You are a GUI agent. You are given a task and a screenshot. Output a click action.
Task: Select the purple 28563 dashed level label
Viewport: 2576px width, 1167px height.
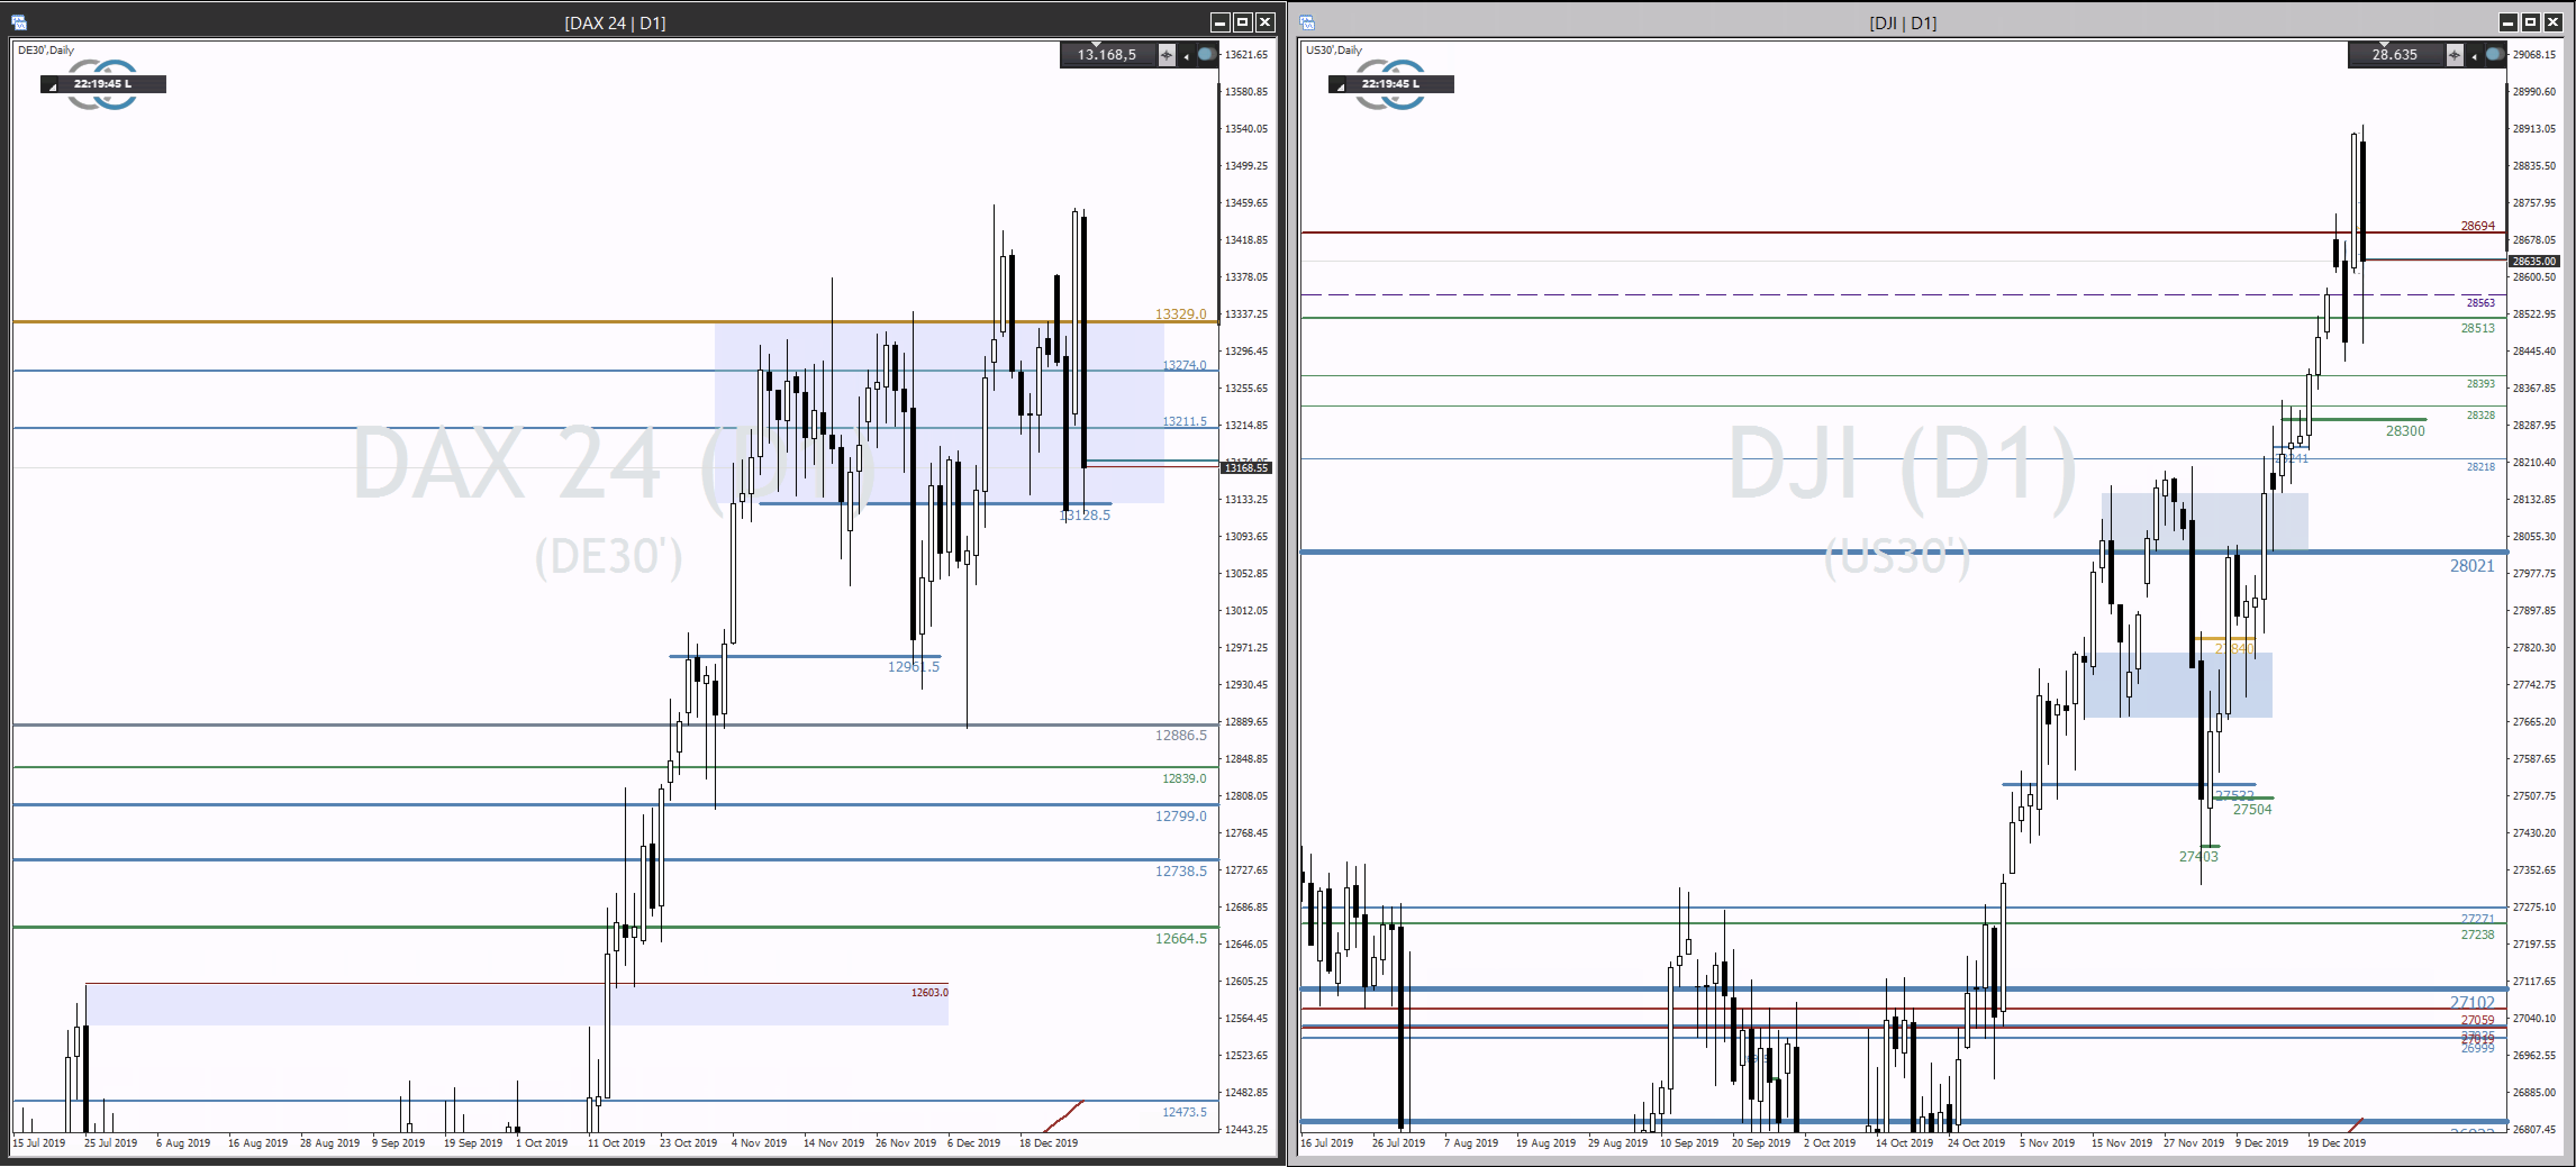coord(2481,303)
